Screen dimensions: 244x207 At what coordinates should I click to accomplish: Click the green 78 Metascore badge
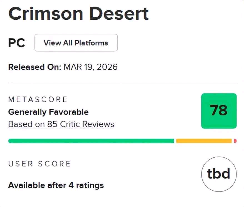point(219,111)
